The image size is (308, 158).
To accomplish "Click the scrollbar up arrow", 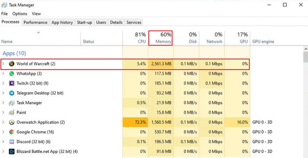I will click(x=306, y=49).
